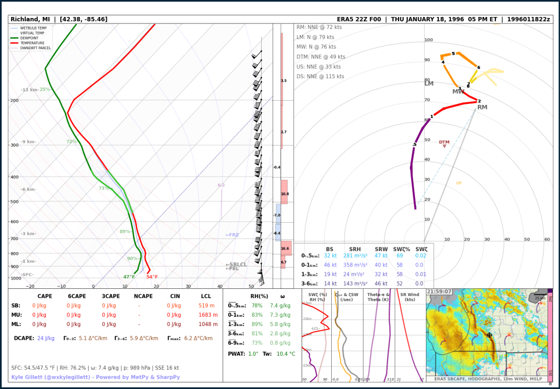Click the DTM triangle marker on hodograph
This screenshot has height=389, width=560.
444,146
